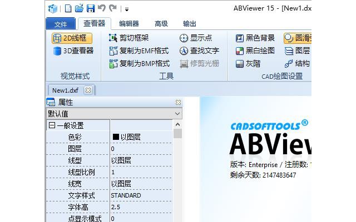Select the 字体高 property label
The width and height of the screenshot is (356, 222).
point(78,207)
